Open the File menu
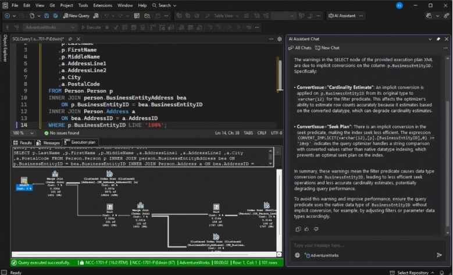The height and width of the screenshot is (275, 453). pos(15,5)
